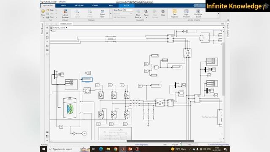Screen dimensions: 270x152
Task: Open Microsoft Edge from the taskbar
Action: coord(101,149)
